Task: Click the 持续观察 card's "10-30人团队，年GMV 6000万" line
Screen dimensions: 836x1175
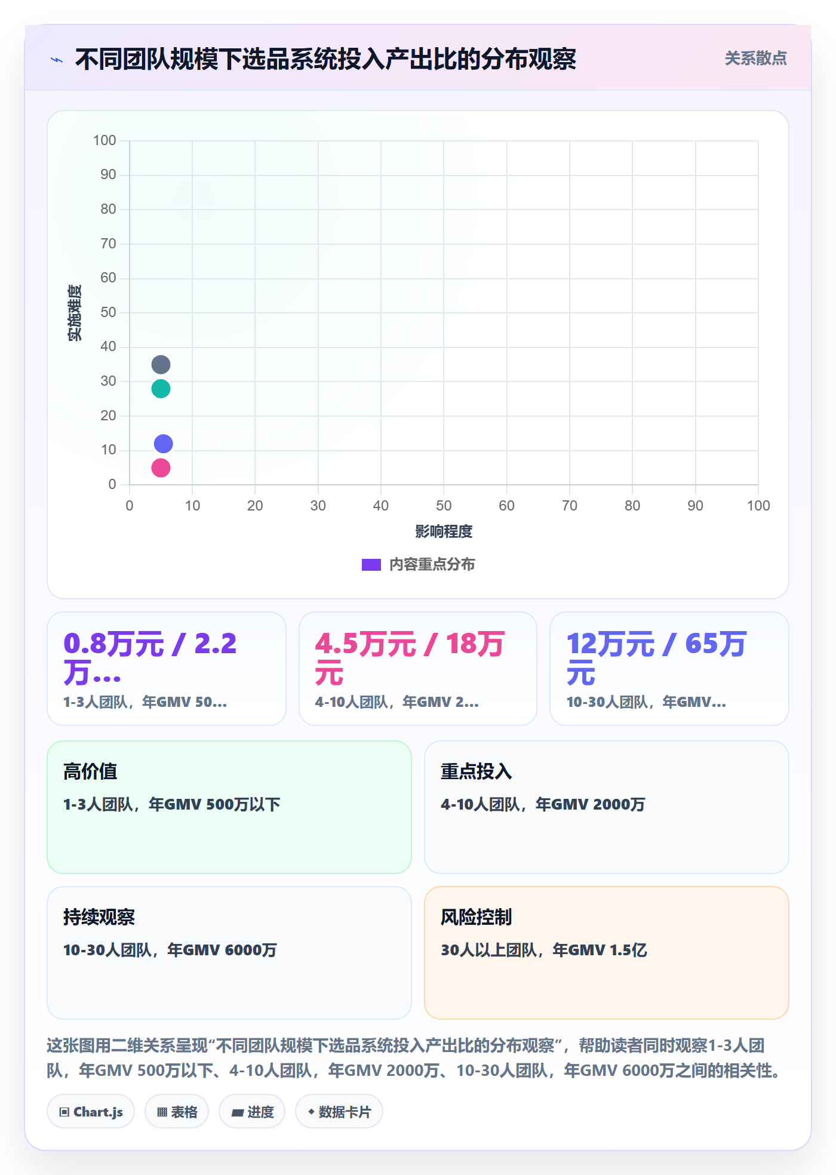Action: coord(170,950)
